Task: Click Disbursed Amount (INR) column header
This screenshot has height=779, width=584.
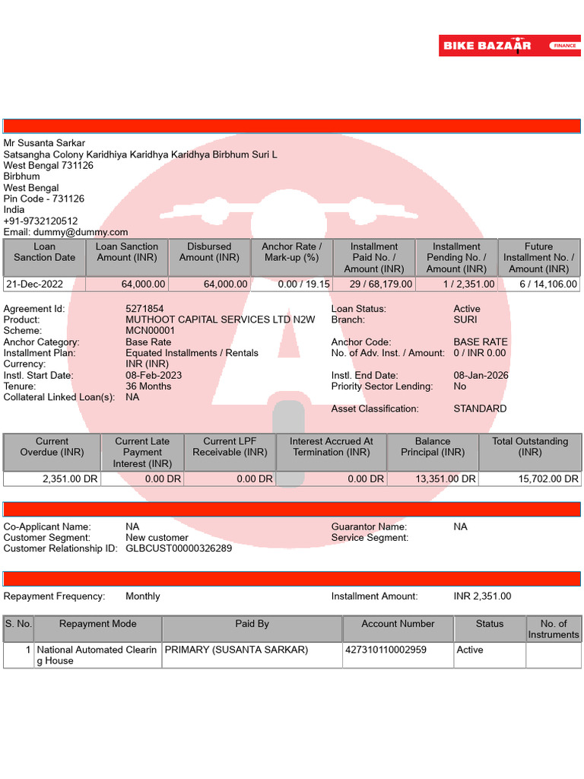Action: click(x=209, y=257)
